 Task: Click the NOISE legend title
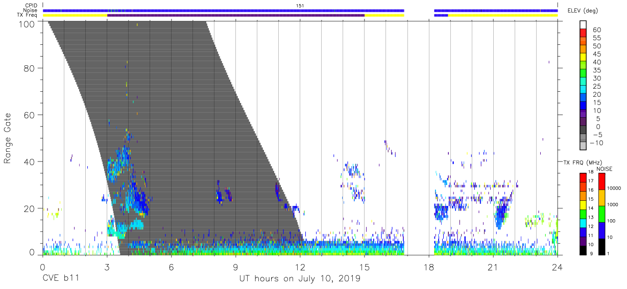point(605,169)
